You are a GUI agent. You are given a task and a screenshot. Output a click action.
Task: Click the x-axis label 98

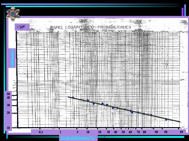166,132
